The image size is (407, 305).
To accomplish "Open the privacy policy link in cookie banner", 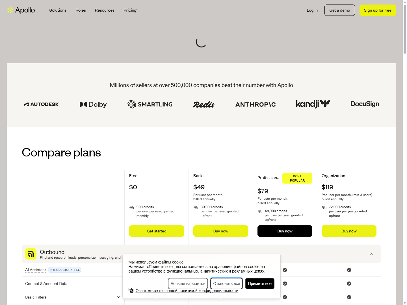I will tap(187, 291).
